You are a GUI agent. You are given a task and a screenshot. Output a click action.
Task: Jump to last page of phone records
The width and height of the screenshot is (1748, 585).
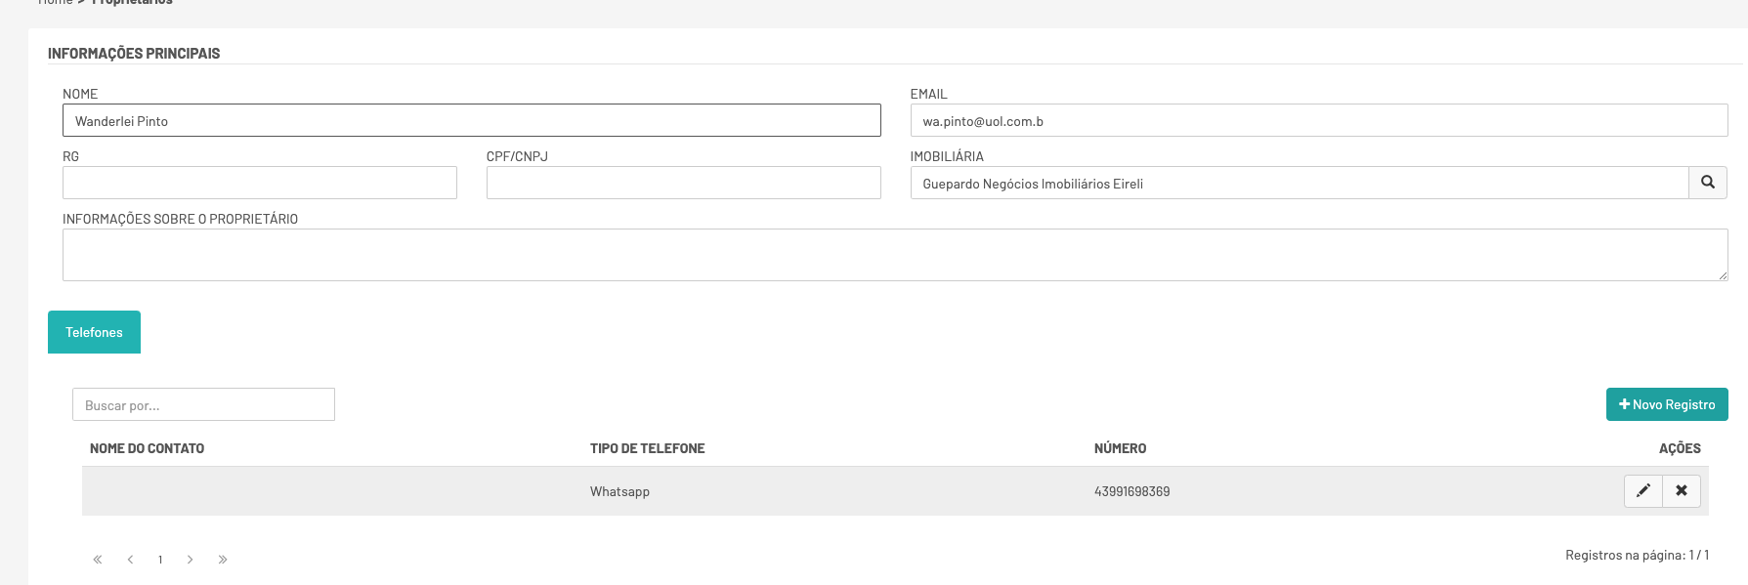223,560
